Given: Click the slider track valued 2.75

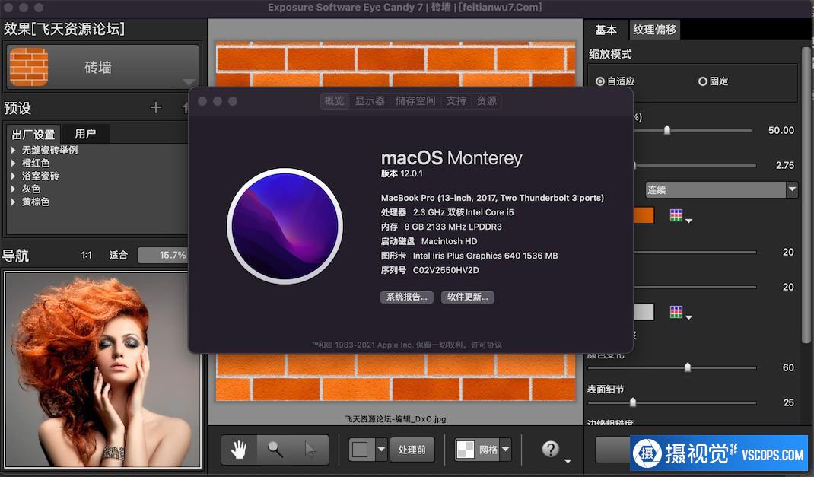Looking at the screenshot, I should pos(695,165).
